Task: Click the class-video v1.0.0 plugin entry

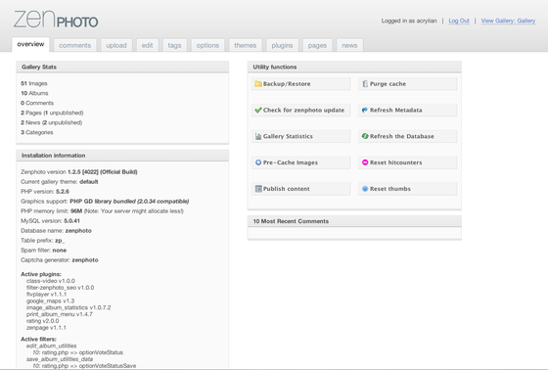Action: point(51,281)
